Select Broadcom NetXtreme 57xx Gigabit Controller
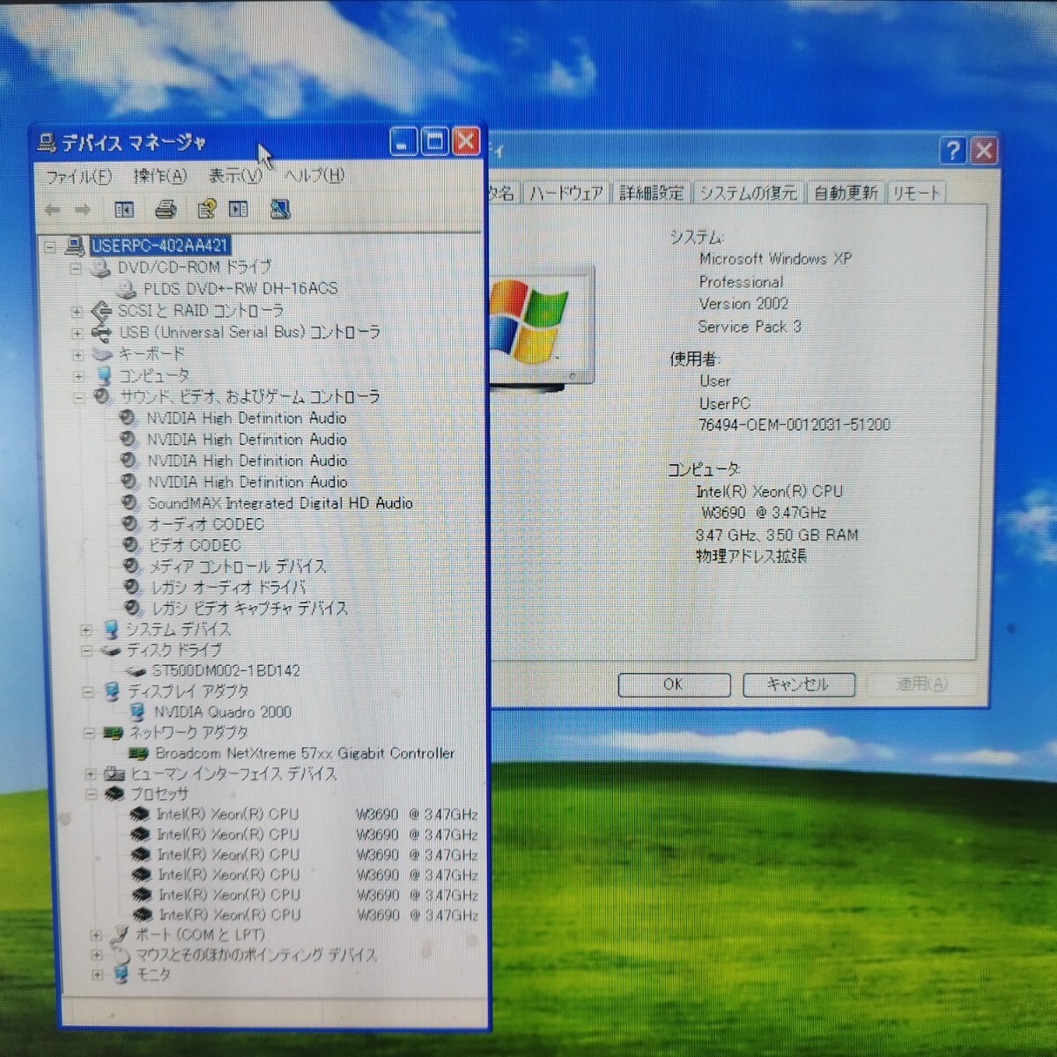Screen dimensions: 1057x1057 (305, 754)
